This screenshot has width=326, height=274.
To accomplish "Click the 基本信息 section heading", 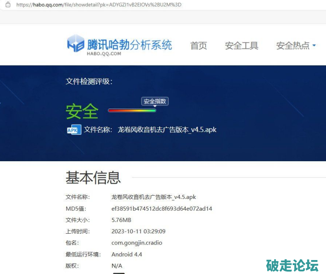I will tap(93, 177).
